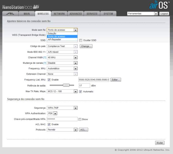The height and width of the screenshot is (154, 173).
Task: Open the Extension Channel dropdown
Action: (62, 74)
